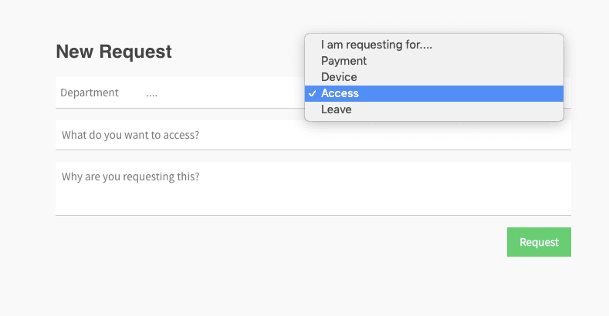Click the Department field label
Screen dimensions: 609x316
coord(90,93)
